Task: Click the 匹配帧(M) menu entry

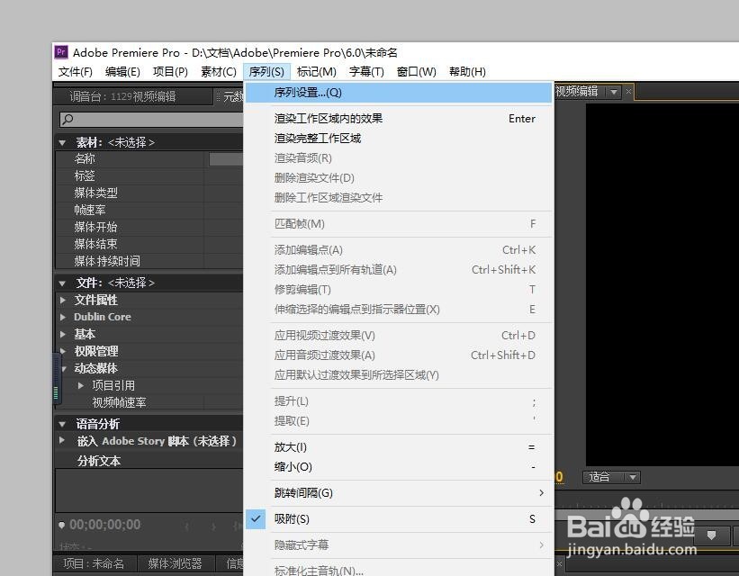Action: 399,224
